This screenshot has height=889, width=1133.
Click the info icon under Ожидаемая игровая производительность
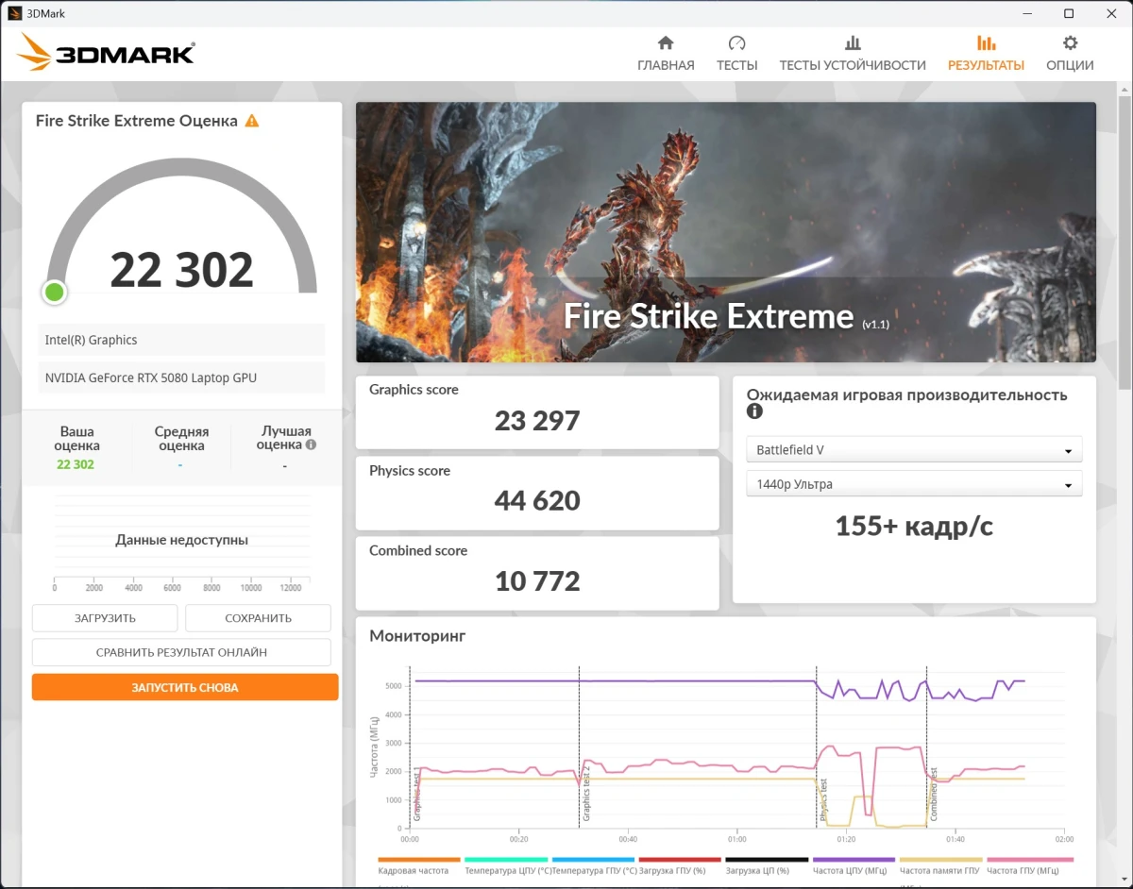[x=754, y=411]
